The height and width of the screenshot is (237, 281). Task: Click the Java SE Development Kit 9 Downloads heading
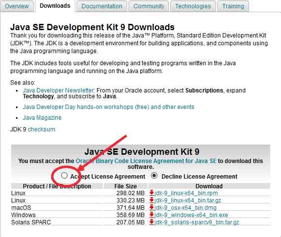(92, 27)
